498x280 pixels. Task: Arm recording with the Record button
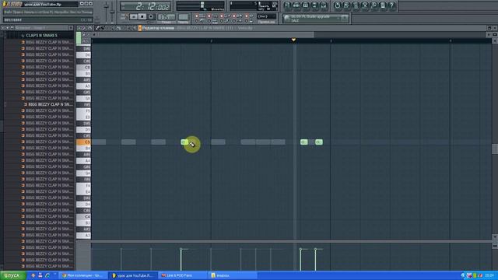(151, 16)
